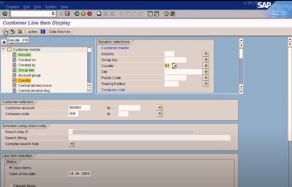The image size is (292, 187).
Task: Select the Open items radio button
Action: point(11,168)
